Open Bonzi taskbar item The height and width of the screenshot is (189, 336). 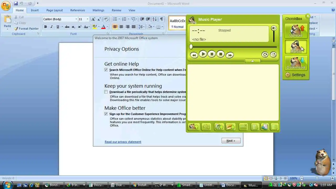[x=53, y=185]
